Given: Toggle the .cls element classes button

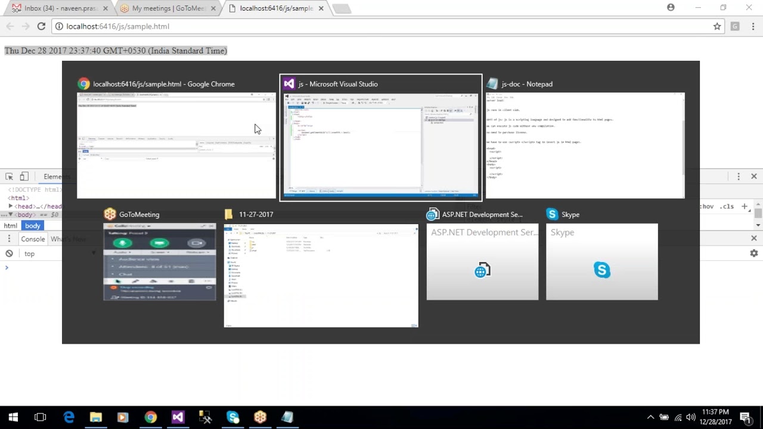Looking at the screenshot, I should tap(727, 206).
